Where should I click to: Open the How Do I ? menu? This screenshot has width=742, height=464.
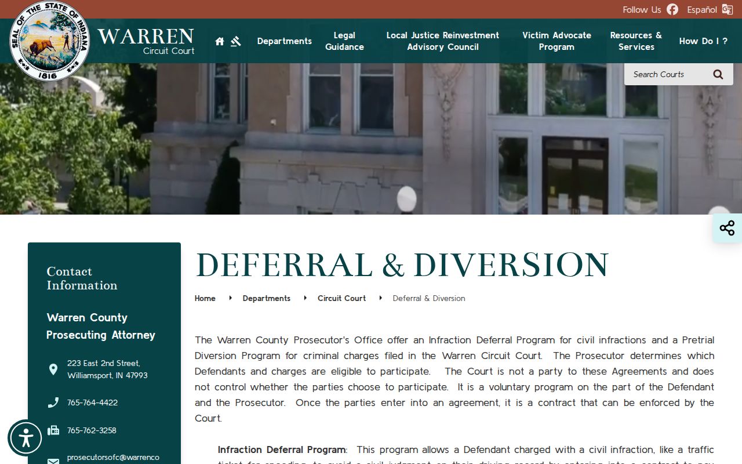click(703, 41)
